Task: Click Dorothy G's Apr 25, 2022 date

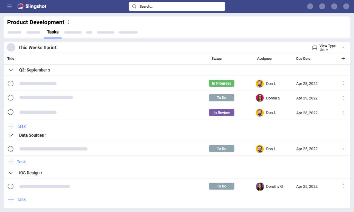Action: [x=307, y=186]
